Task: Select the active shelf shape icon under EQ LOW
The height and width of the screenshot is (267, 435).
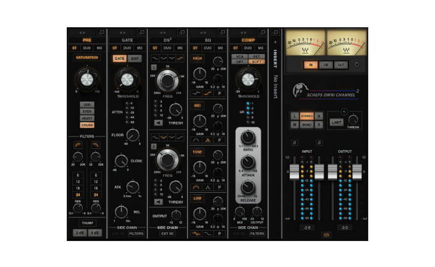Action: tap(196, 234)
